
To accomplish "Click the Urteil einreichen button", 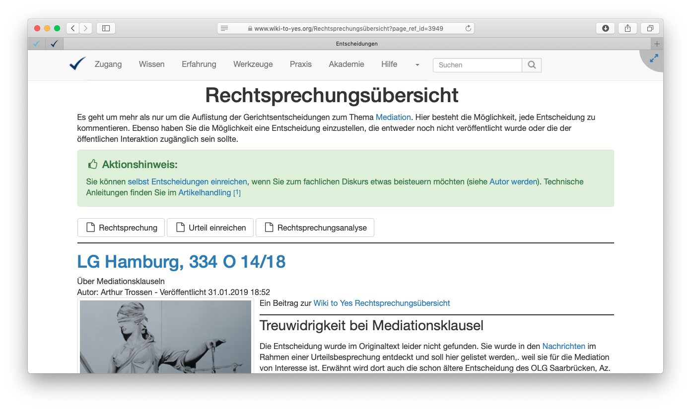I will (x=210, y=228).
